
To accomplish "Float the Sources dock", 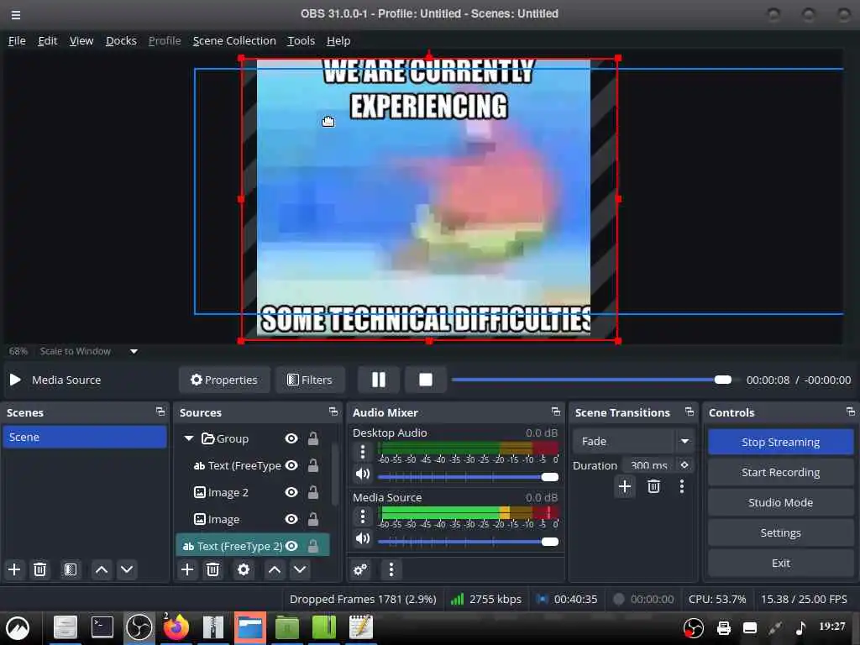I will coord(333,412).
